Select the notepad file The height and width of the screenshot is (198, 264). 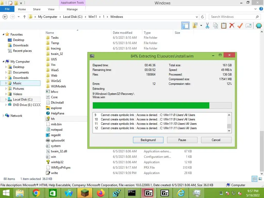pyautogui.click(x=56, y=130)
